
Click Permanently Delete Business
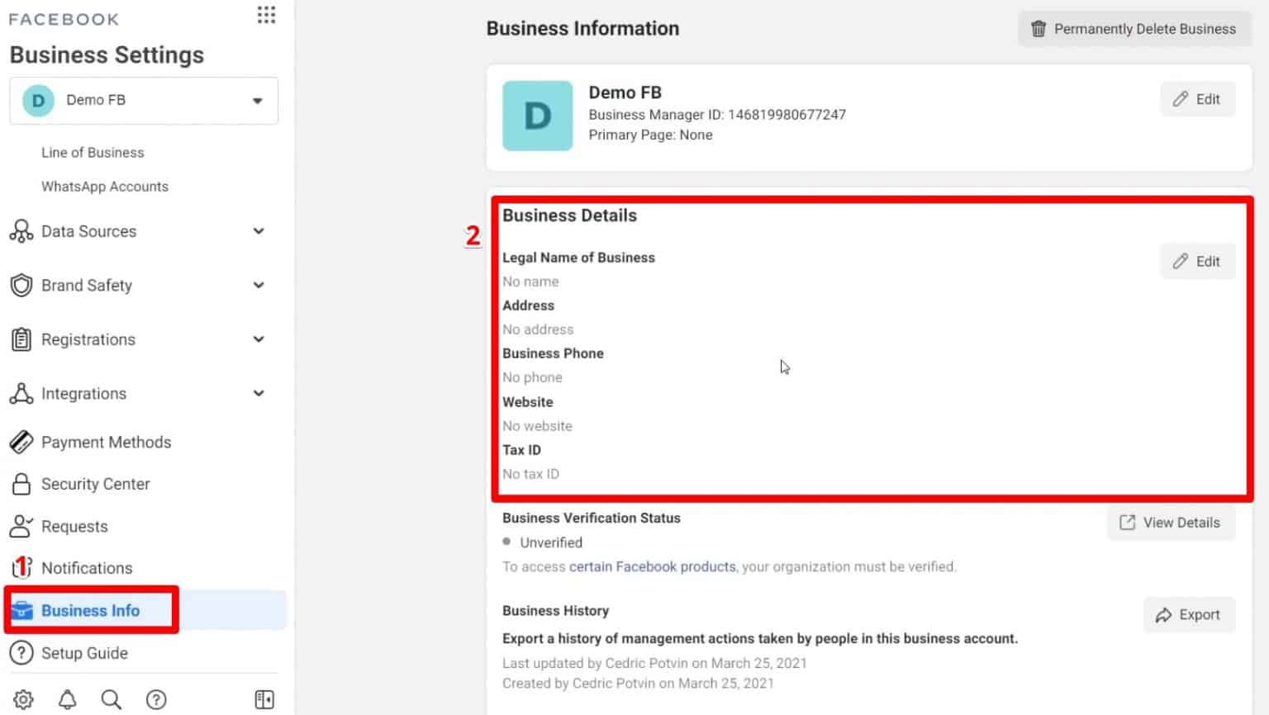(1134, 29)
